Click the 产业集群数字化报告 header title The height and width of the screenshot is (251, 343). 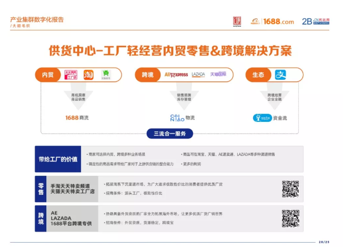(x=37, y=19)
